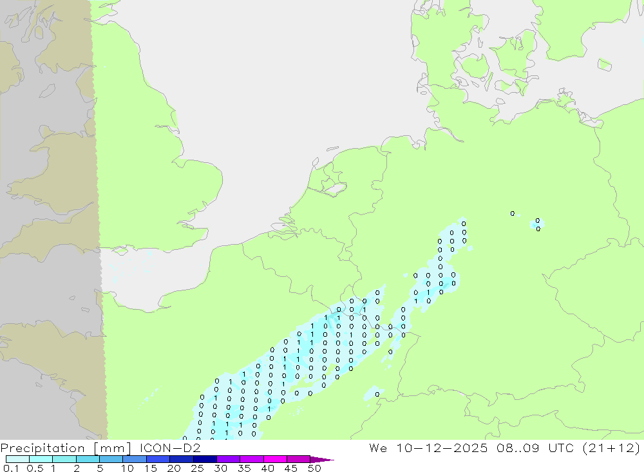Click the 'ICON-D2' model label
The width and height of the screenshot is (644, 472).
(170, 448)
